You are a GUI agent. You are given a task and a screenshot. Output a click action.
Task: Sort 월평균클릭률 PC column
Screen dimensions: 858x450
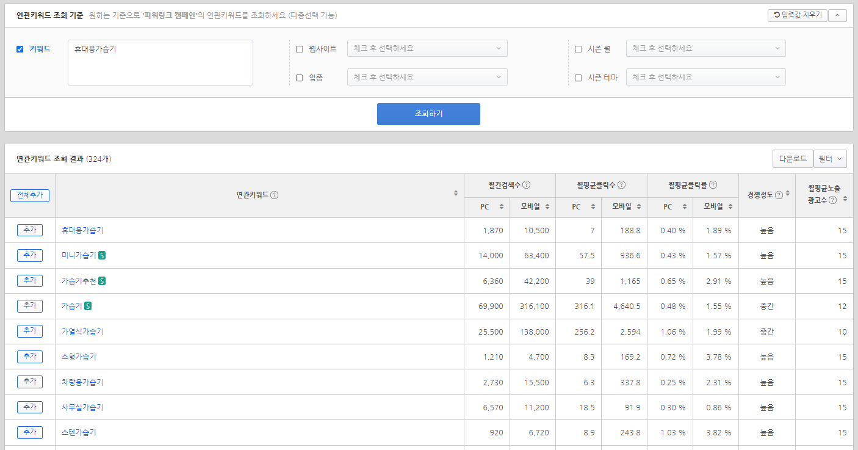685,207
